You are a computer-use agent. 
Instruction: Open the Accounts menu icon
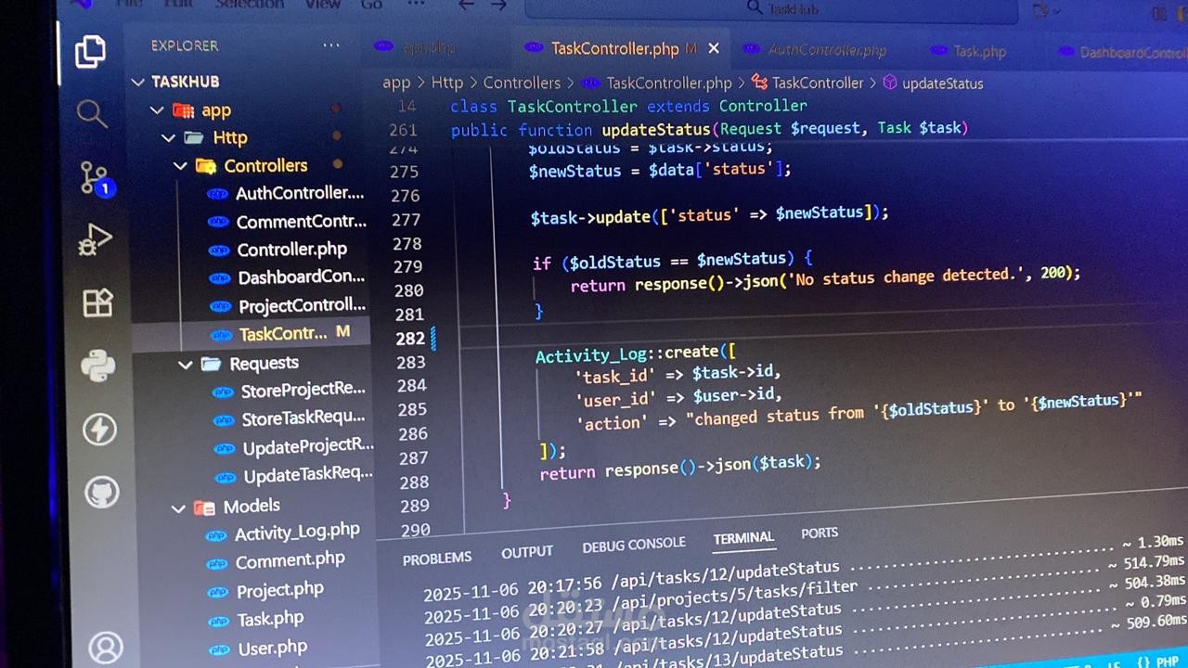point(105,647)
